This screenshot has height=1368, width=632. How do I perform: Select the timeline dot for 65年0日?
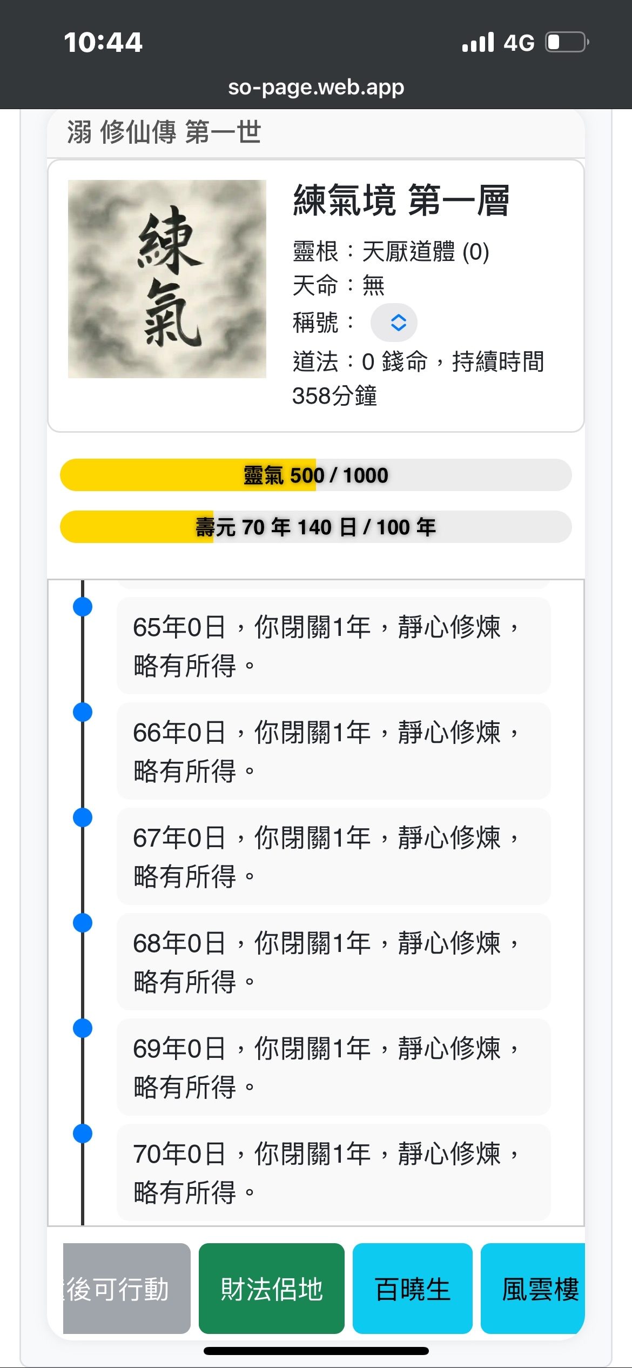pos(83,607)
